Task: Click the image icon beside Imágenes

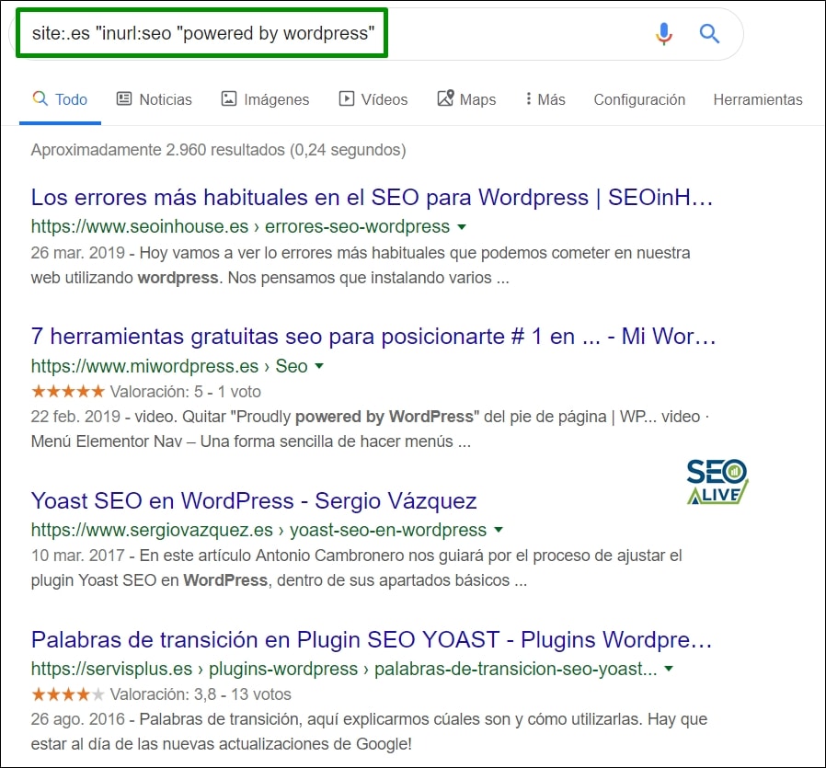Action: coord(231,98)
